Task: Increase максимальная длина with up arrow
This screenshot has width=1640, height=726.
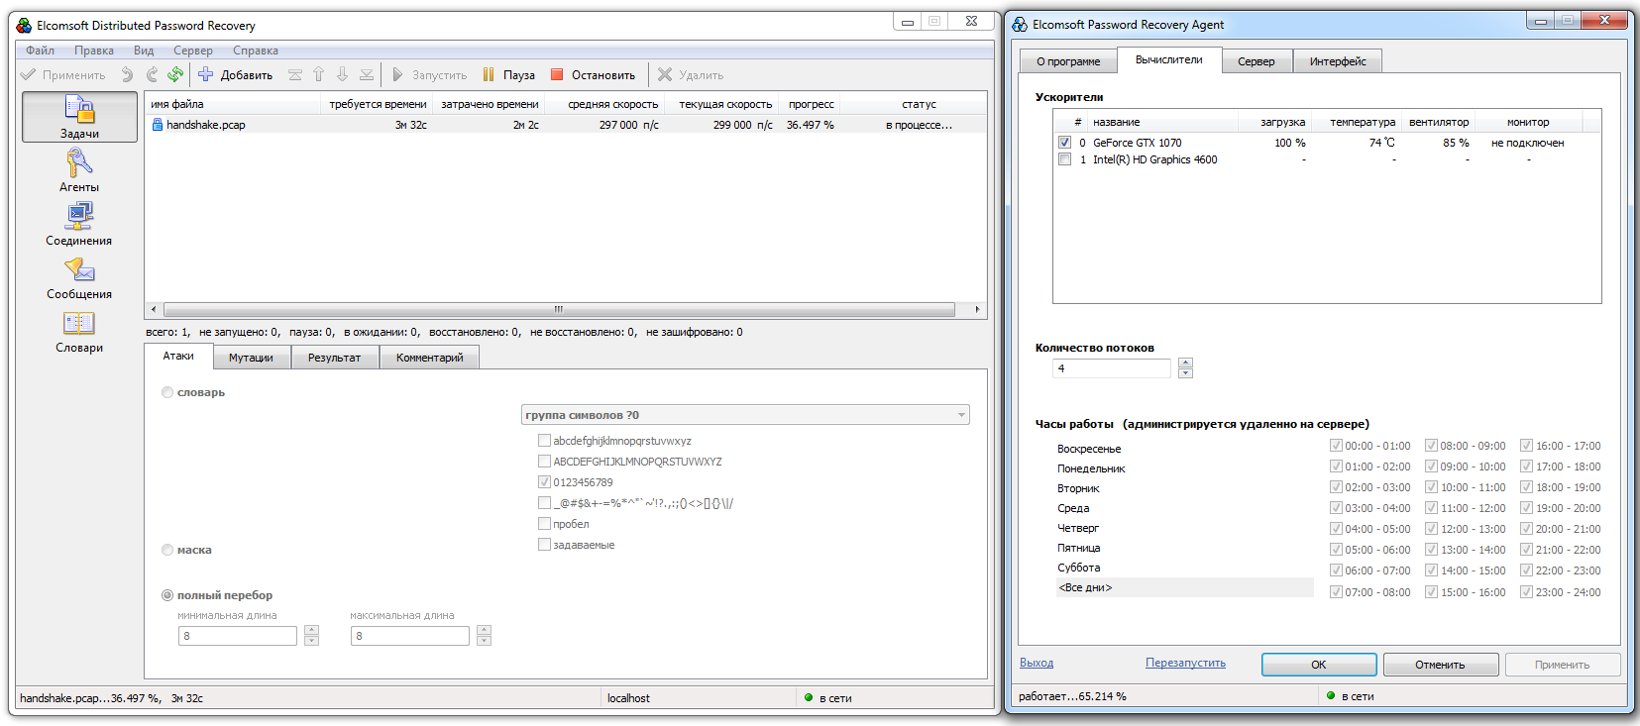Action: click(484, 630)
